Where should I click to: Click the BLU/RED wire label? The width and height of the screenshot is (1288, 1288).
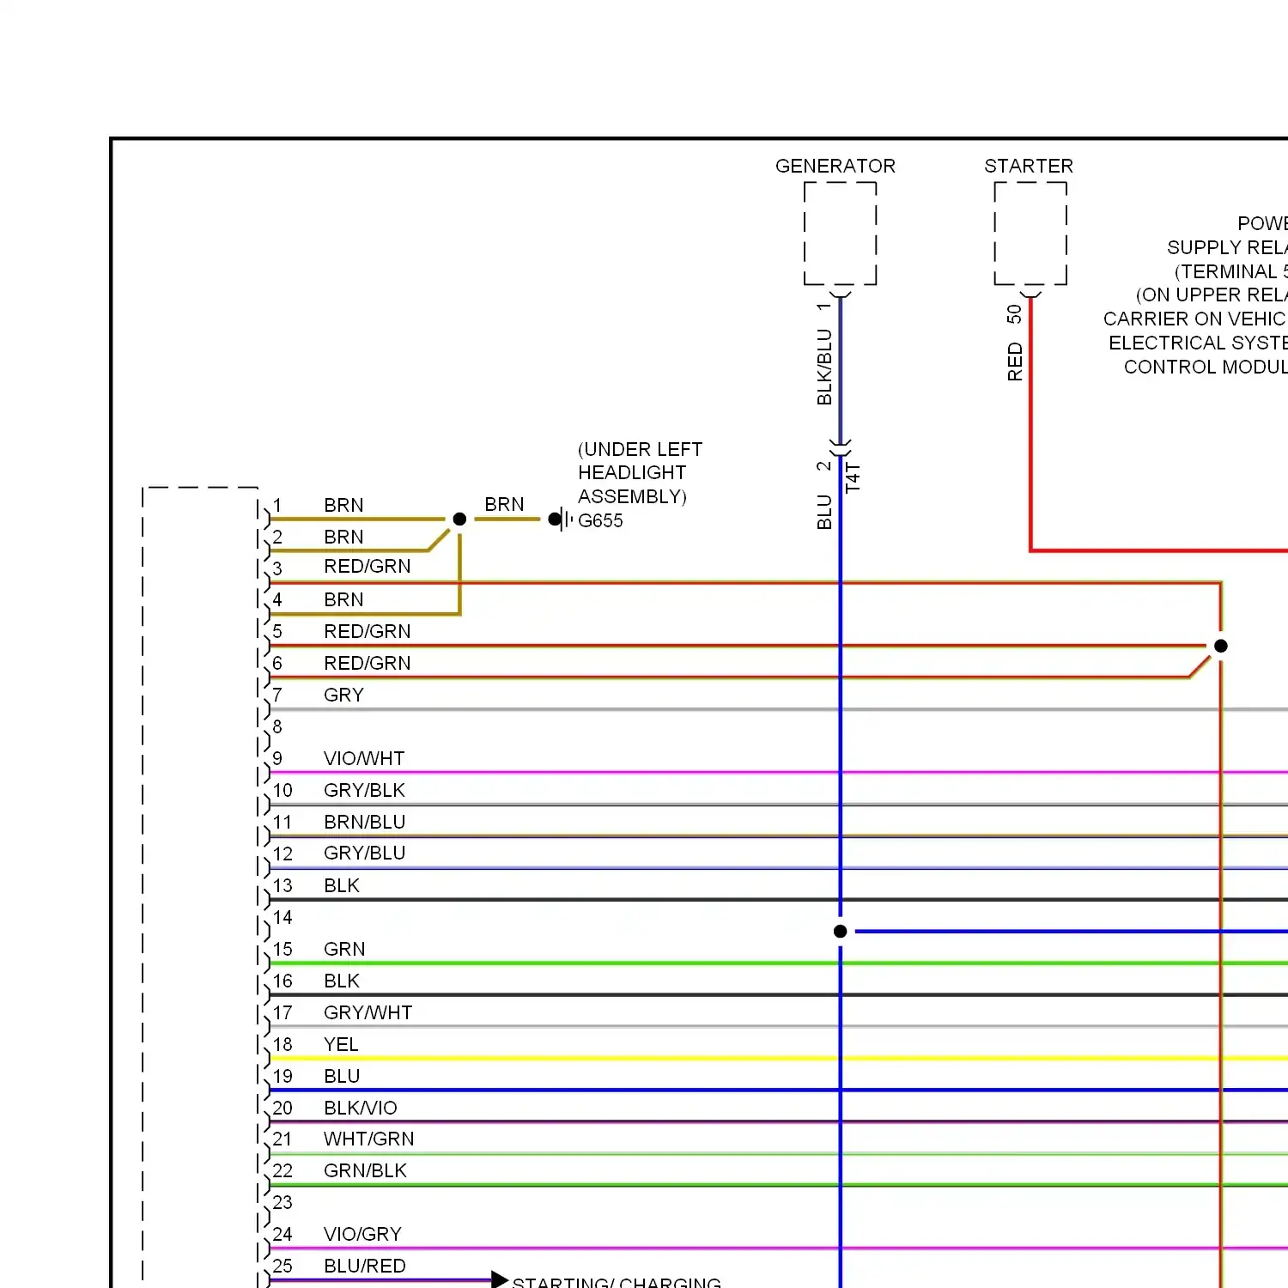pos(365,1266)
